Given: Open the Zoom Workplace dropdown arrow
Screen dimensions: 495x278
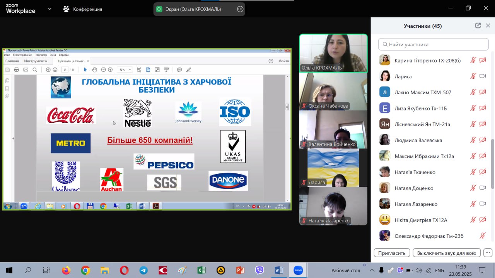Looking at the screenshot, I should (x=49, y=9).
